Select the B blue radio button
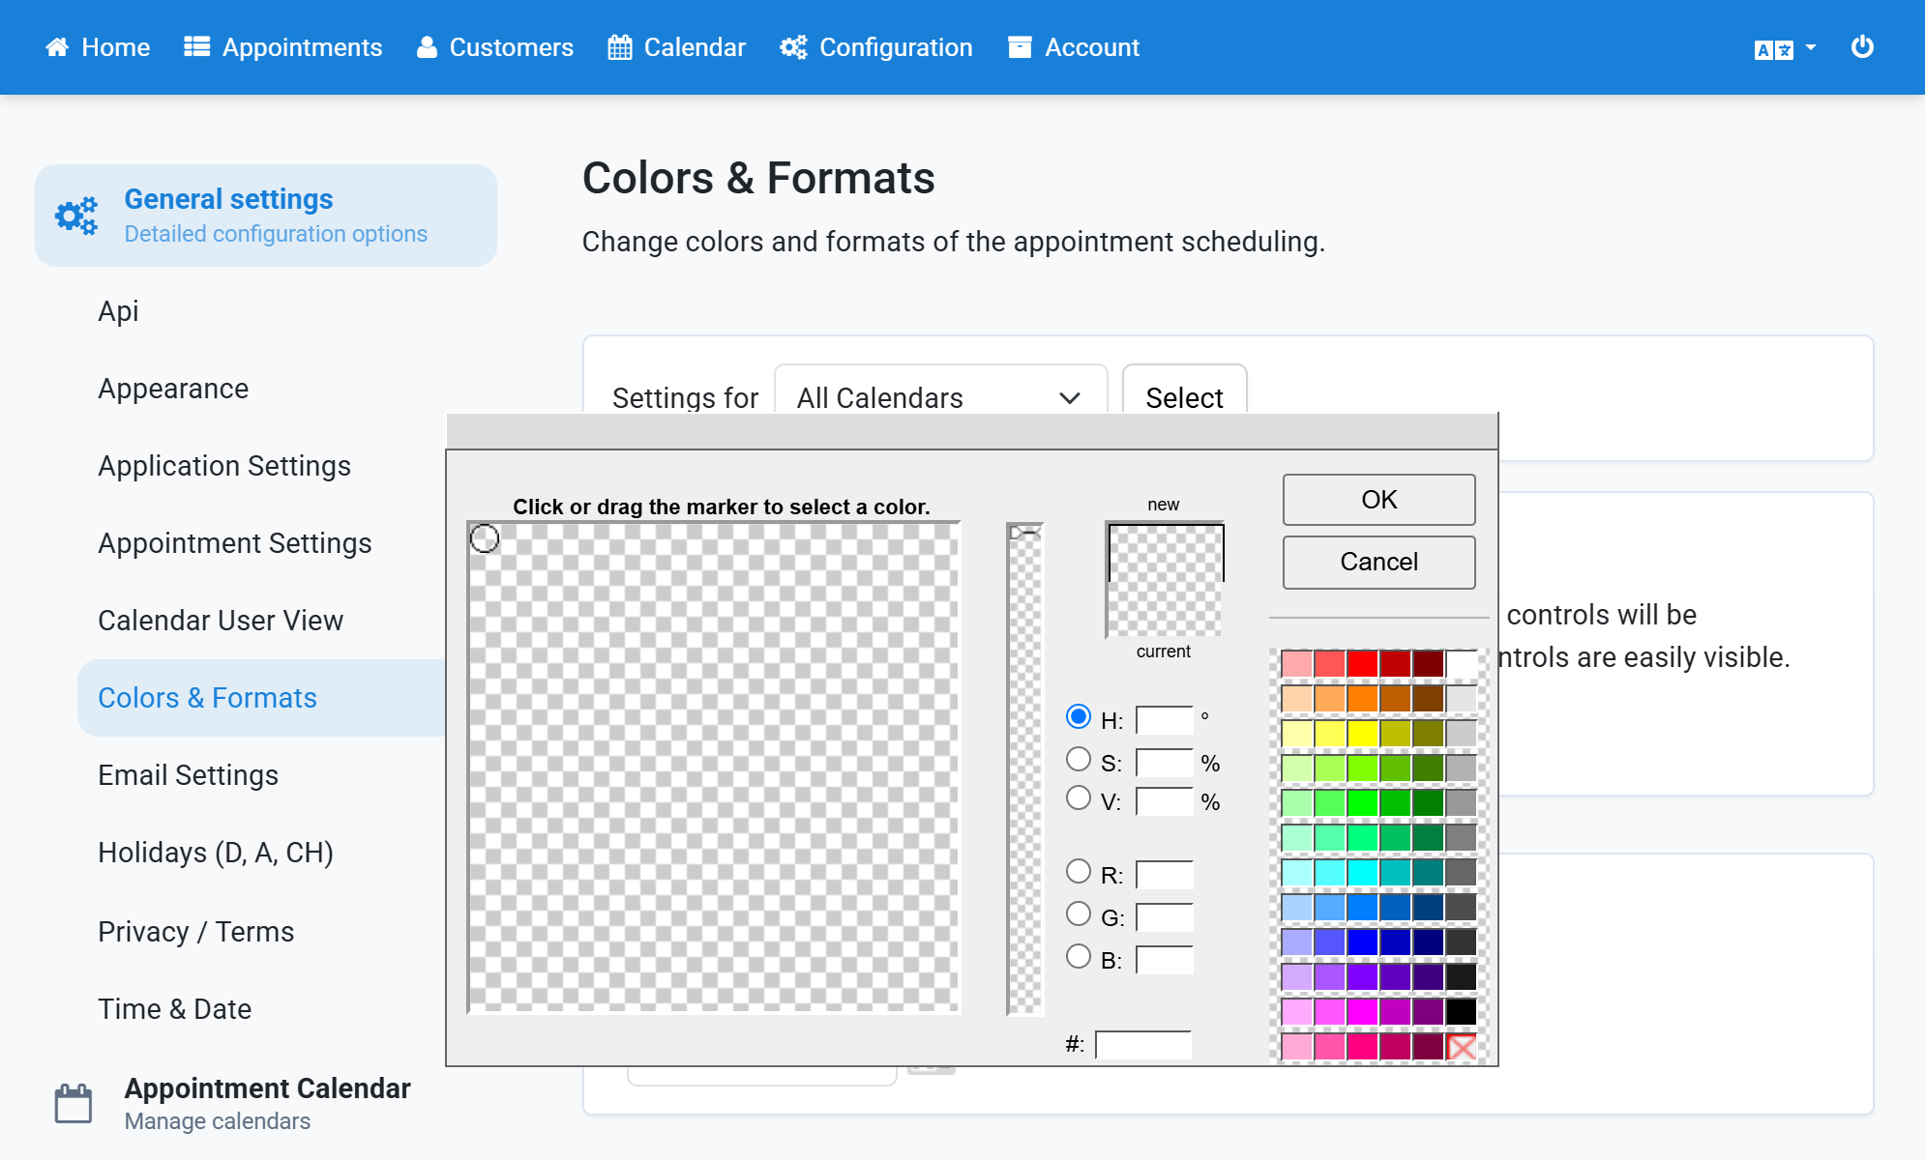Viewport: 1925px width, 1160px height. tap(1079, 956)
